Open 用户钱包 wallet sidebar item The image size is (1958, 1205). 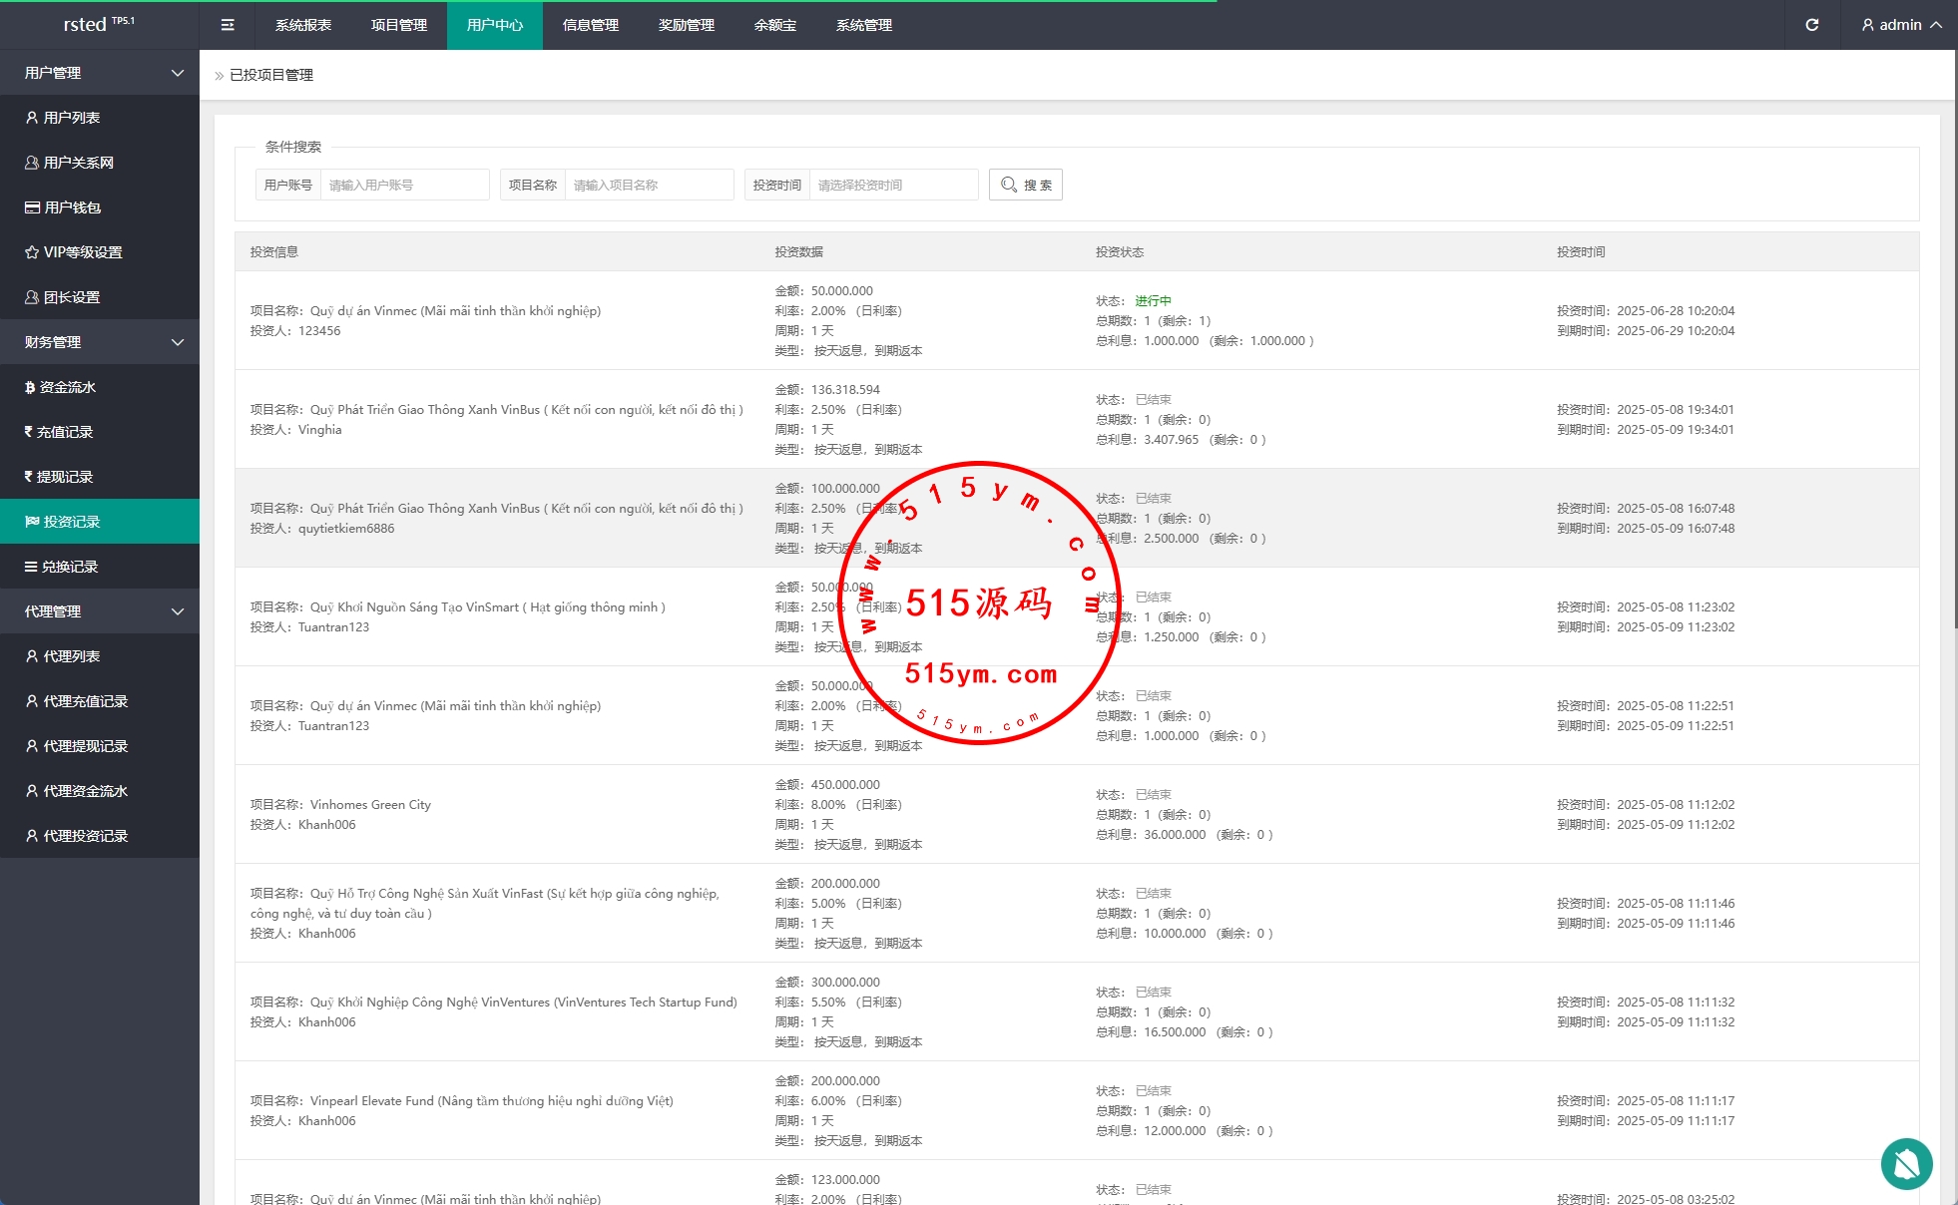coord(72,207)
